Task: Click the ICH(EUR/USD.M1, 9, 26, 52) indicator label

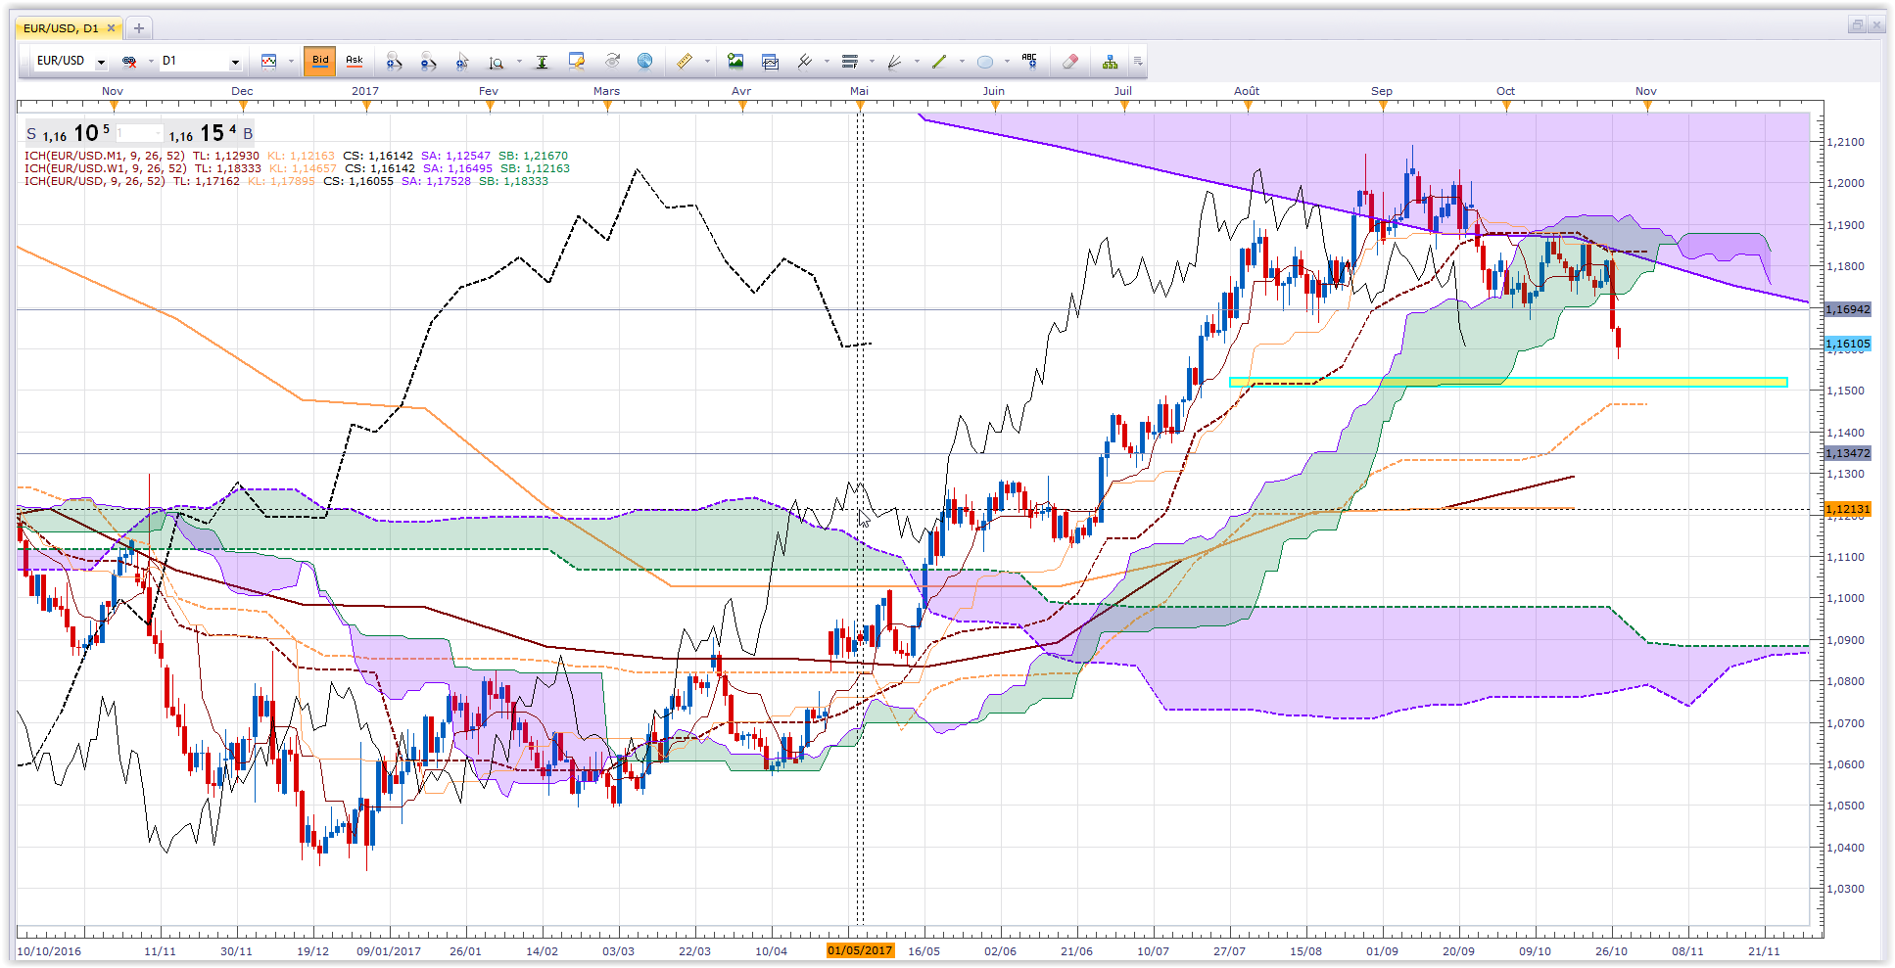Action: coord(104,156)
